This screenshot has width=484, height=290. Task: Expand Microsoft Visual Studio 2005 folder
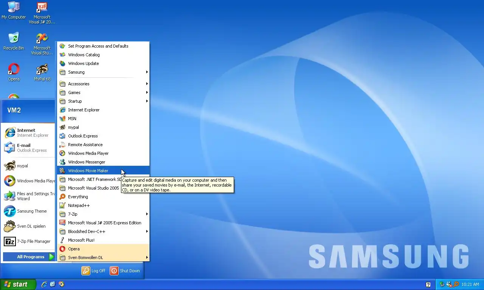click(90, 188)
